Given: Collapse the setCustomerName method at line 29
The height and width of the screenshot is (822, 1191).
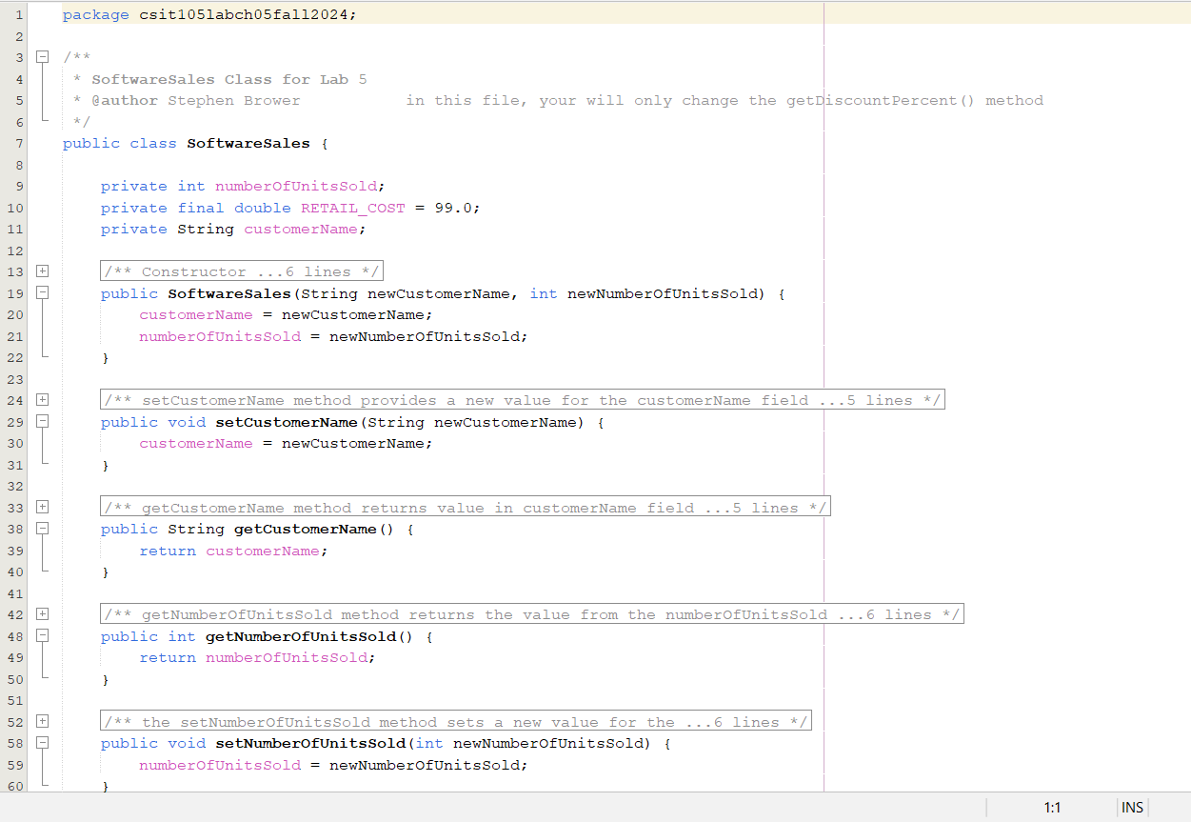Looking at the screenshot, I should (42, 422).
